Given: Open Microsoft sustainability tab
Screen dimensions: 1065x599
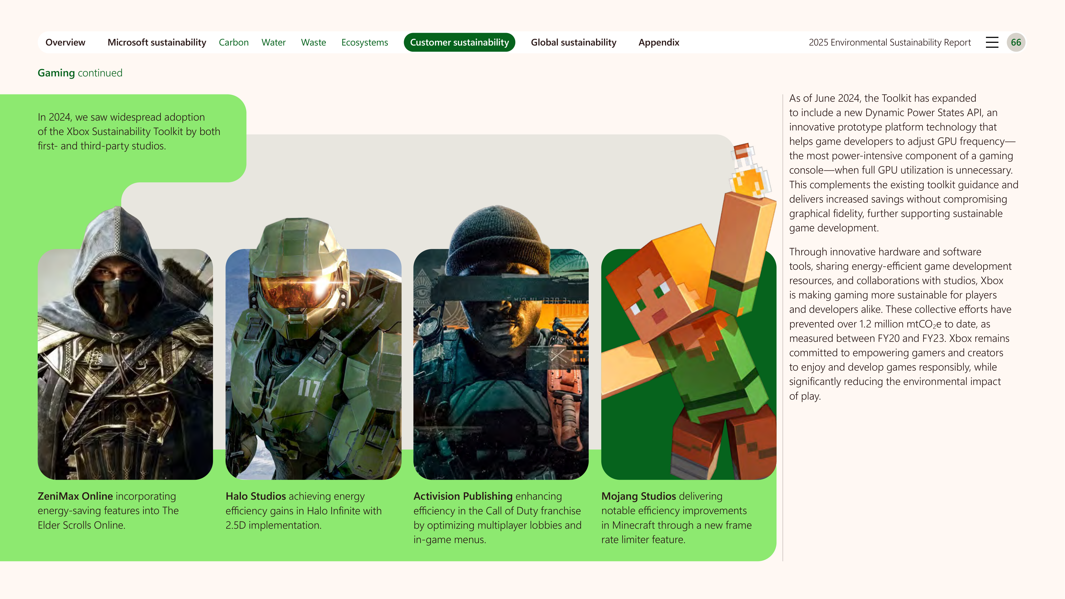Looking at the screenshot, I should pyautogui.click(x=157, y=42).
